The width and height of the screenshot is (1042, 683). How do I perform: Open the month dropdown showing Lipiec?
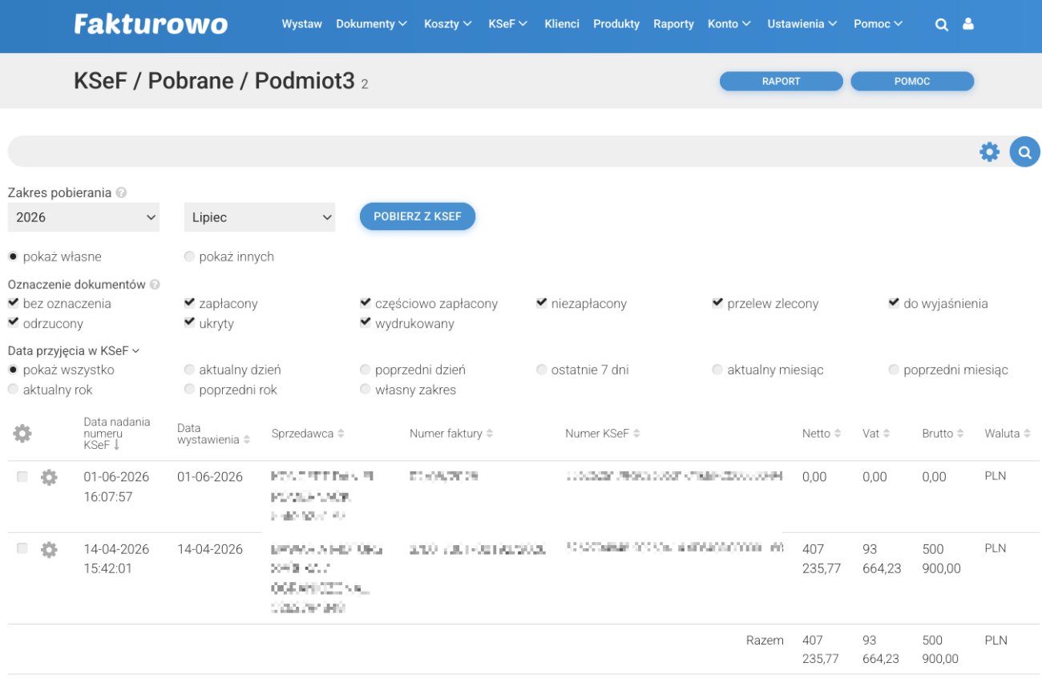click(260, 217)
